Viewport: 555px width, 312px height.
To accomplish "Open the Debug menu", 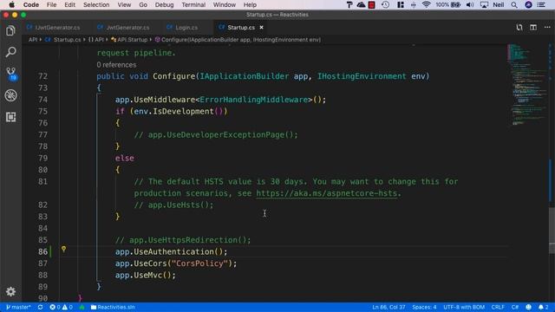I will pos(164,4).
